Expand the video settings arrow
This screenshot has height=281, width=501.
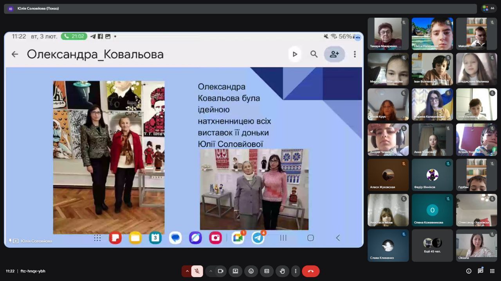click(x=211, y=271)
